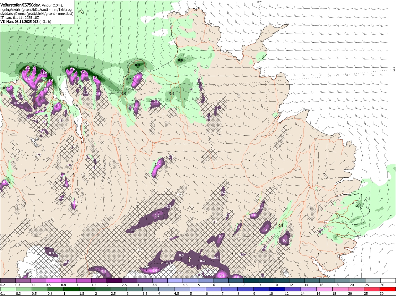Click the upper snow legend swatch between 0.5 and 0.8
The width and height of the screenshot is (396, 296).
[53, 280]
